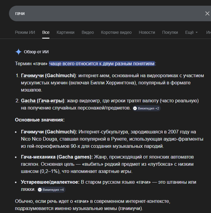Click the bold Устаревшее/диалектное term
211x213 pixels.
[50, 182]
